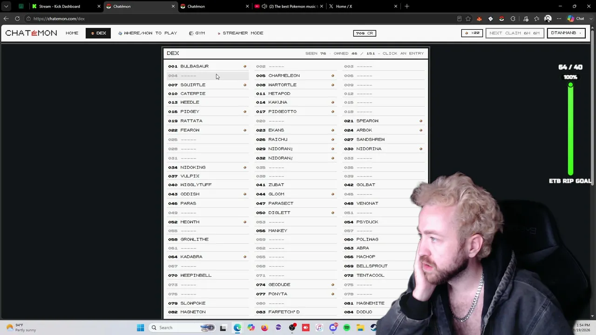596x335 pixels.
Task: Expand the tab search dropdown arrow
Action: pos(6,7)
